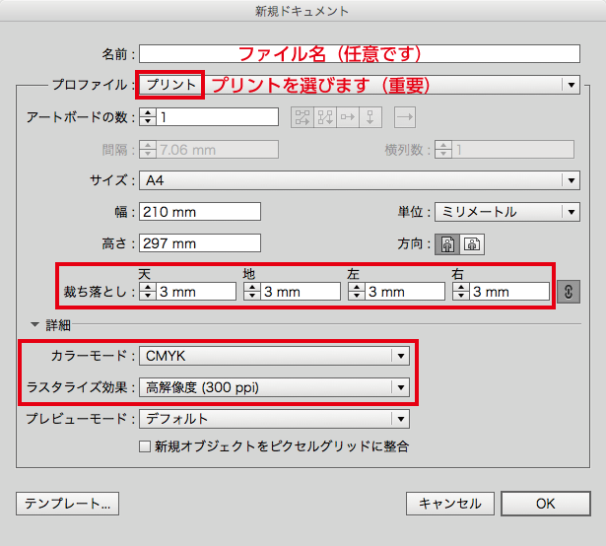Click the 右 bleed 3 mm field
Viewport: 606px width, 546px height.
509,292
